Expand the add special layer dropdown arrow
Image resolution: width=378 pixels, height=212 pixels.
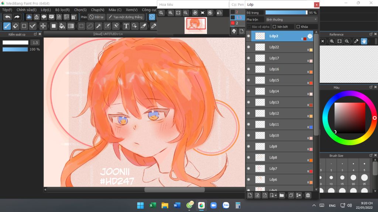[x=275, y=195]
